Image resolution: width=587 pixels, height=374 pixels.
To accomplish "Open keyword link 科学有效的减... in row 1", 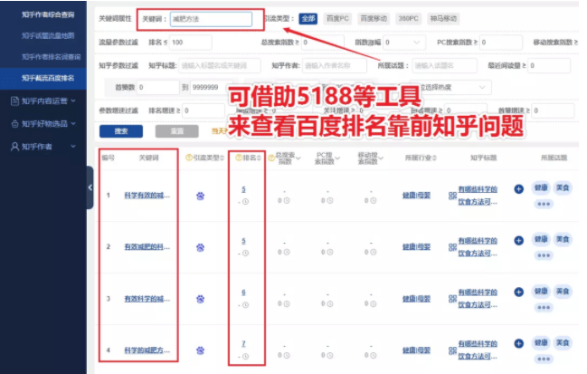I will (147, 195).
